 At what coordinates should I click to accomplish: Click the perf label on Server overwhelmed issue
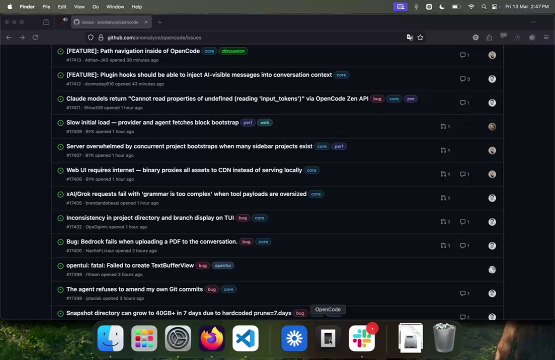click(x=338, y=146)
